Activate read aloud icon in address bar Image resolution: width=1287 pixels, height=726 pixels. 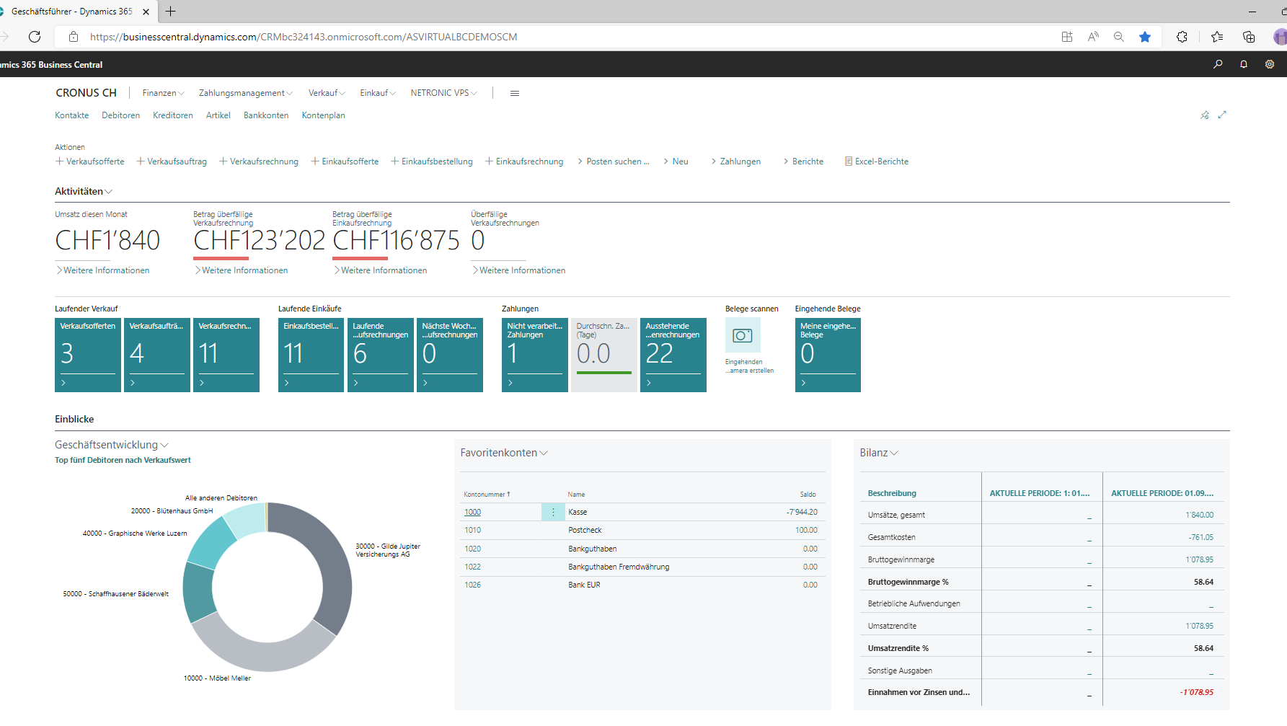click(x=1093, y=37)
